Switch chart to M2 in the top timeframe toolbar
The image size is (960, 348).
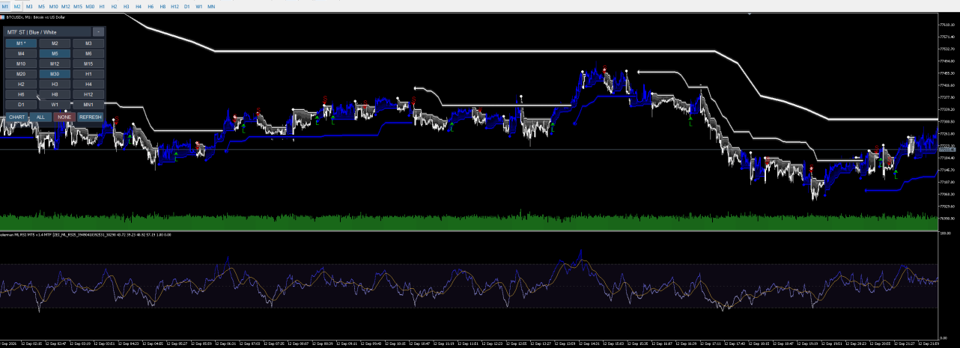coord(17,6)
